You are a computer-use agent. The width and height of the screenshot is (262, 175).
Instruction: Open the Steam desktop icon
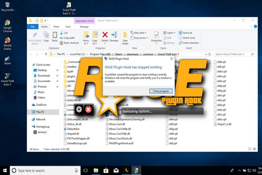(x=7, y=60)
